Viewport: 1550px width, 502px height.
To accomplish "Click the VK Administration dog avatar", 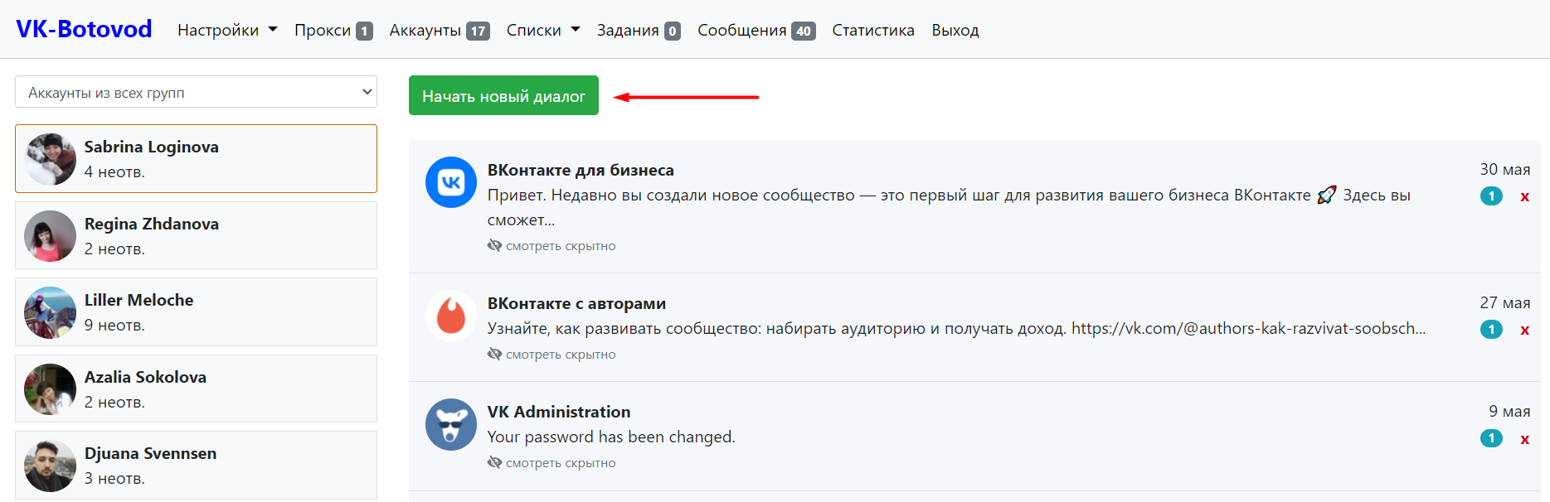I will (x=451, y=424).
